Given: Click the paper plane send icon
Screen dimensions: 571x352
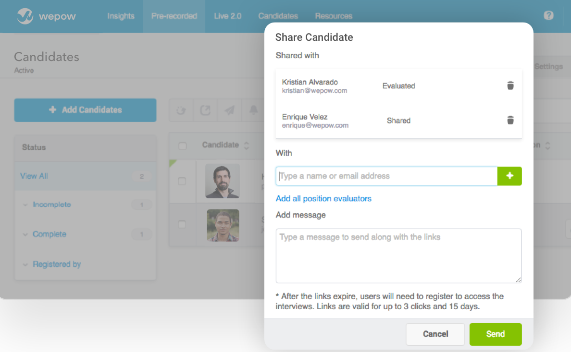Looking at the screenshot, I should coord(229,110).
